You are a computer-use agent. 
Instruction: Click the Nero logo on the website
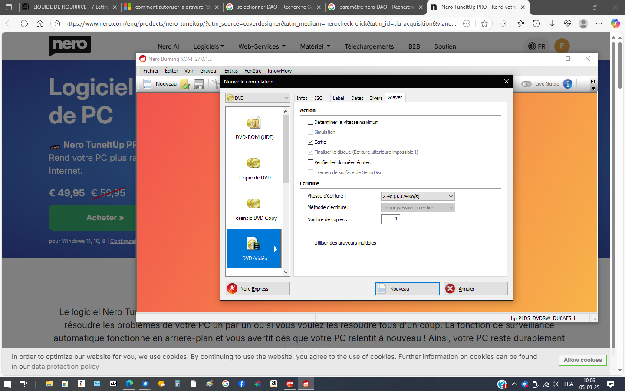(70, 45)
